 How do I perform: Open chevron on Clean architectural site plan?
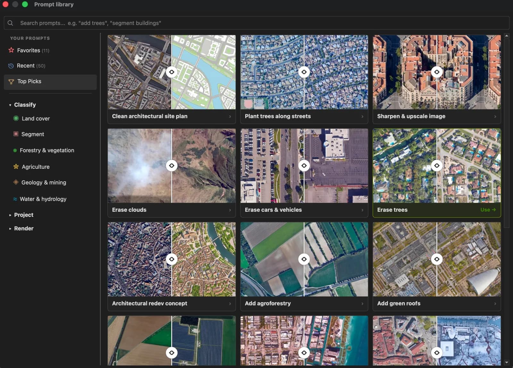point(230,116)
